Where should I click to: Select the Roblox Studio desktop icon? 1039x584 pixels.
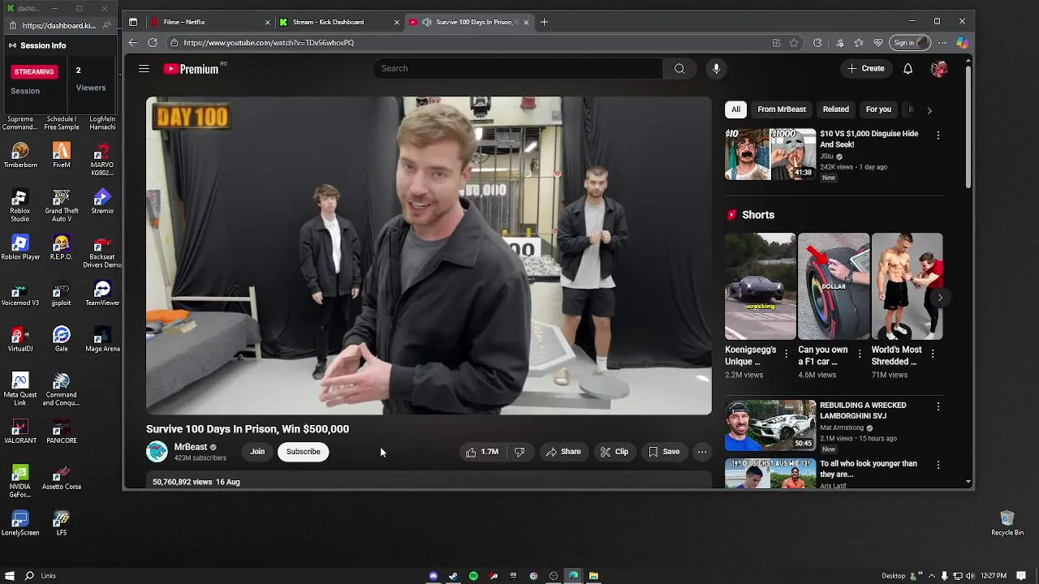coord(20,206)
